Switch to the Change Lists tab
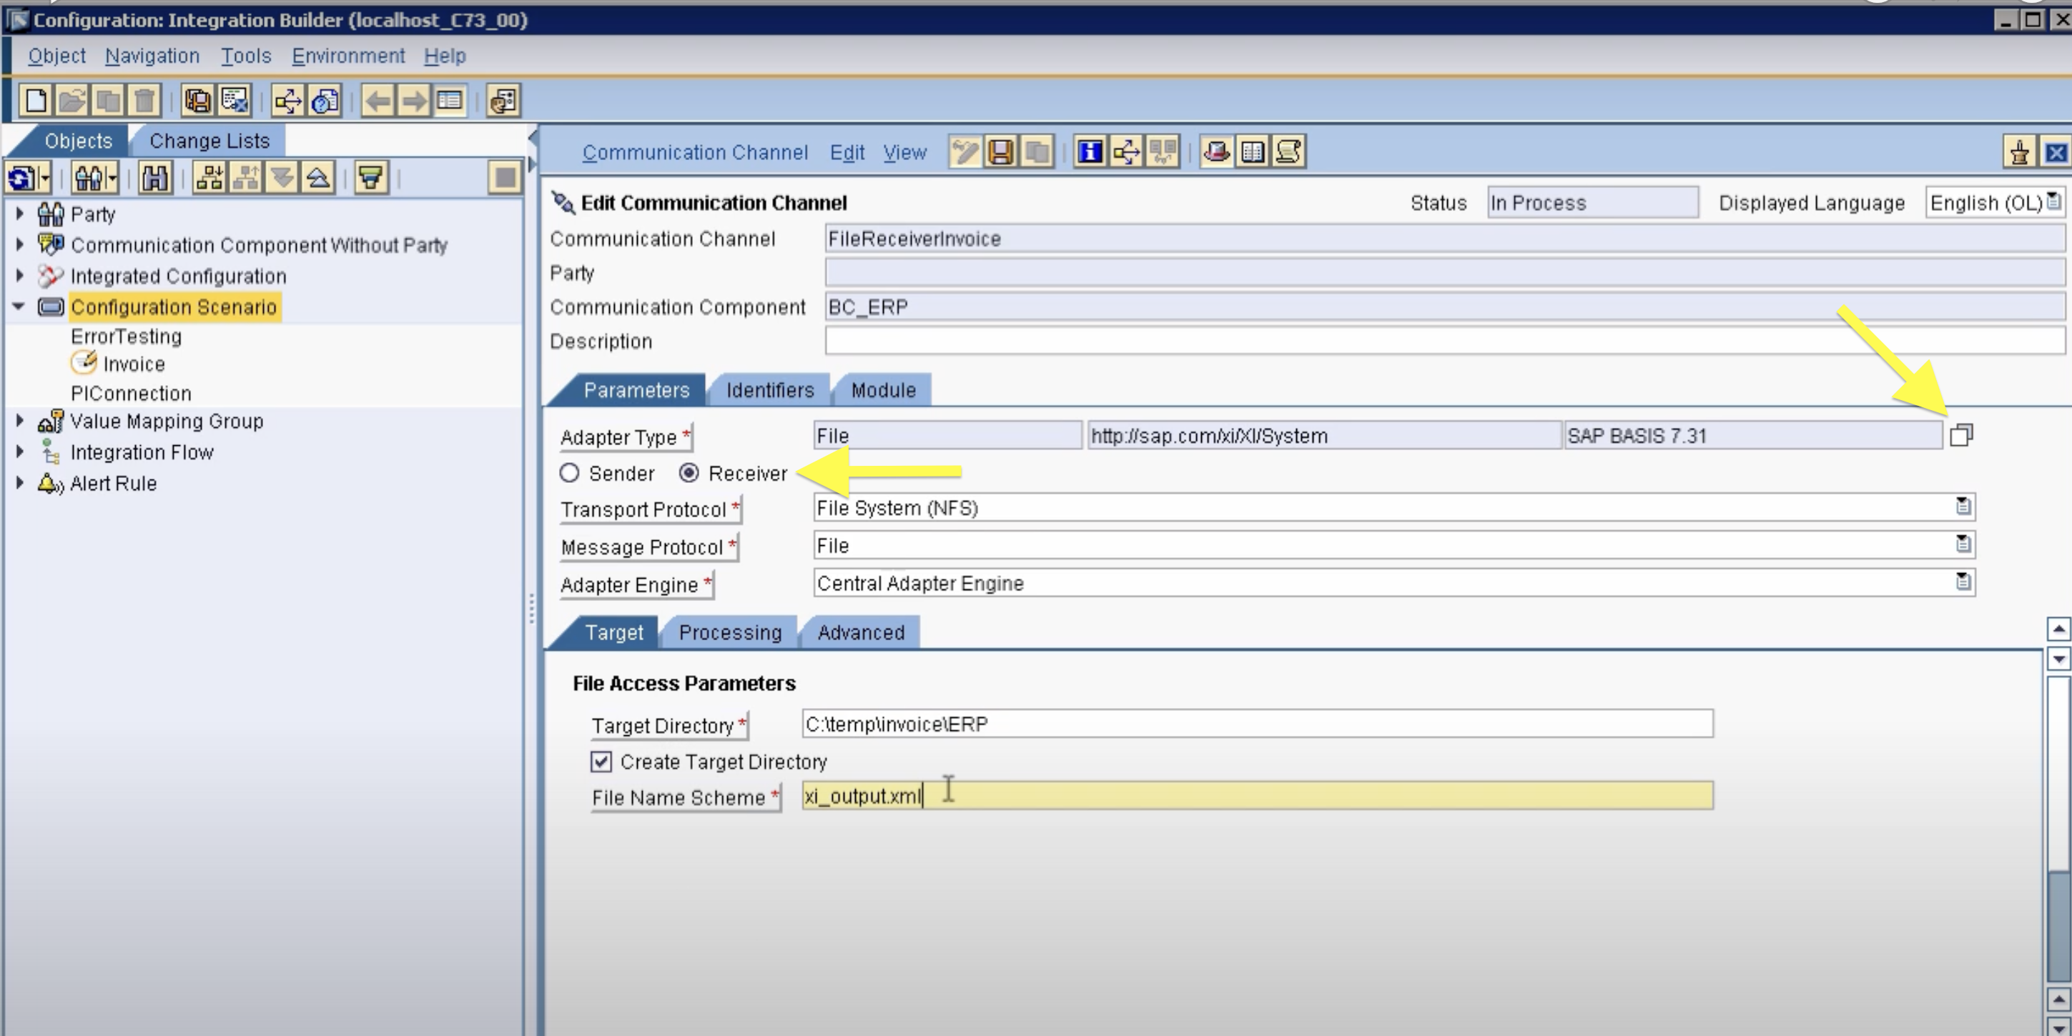2072x1036 pixels. pos(209,141)
